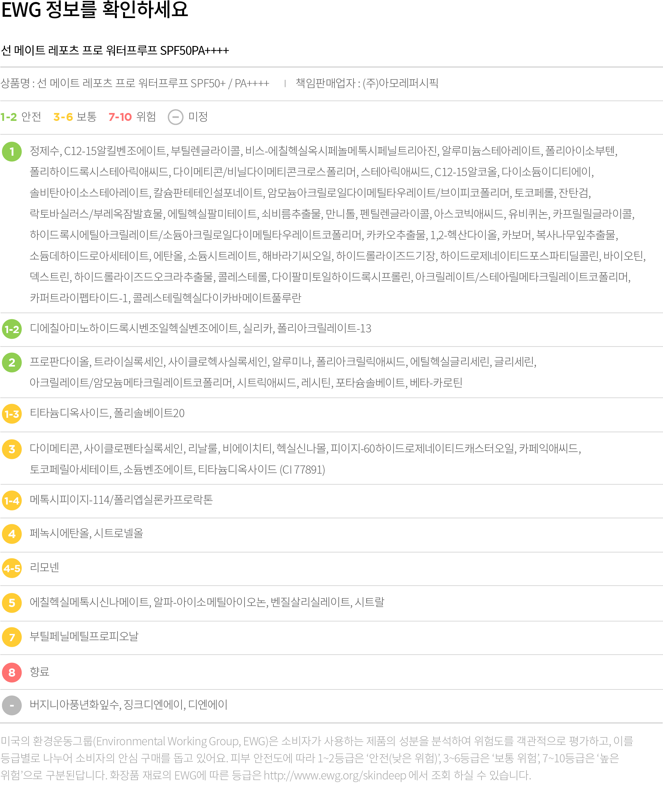Click ingredient 정제수 in grade 1 list

coord(44,151)
